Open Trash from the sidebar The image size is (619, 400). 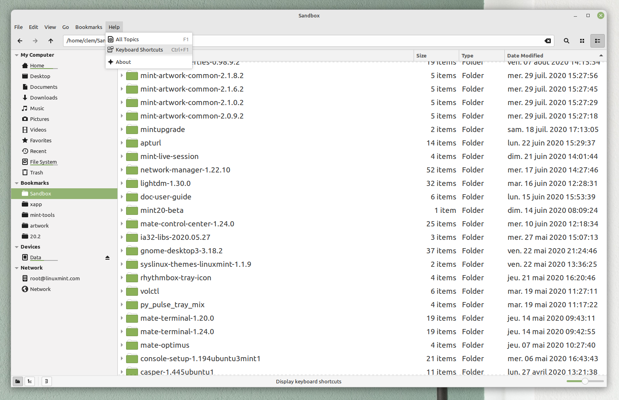(36, 172)
